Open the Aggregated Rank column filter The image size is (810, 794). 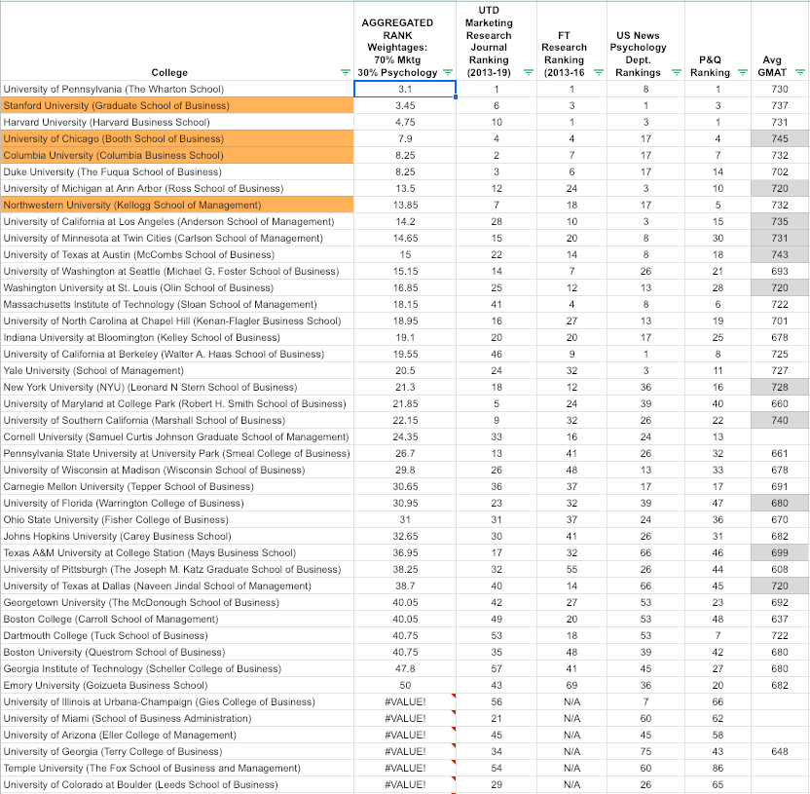[448, 73]
